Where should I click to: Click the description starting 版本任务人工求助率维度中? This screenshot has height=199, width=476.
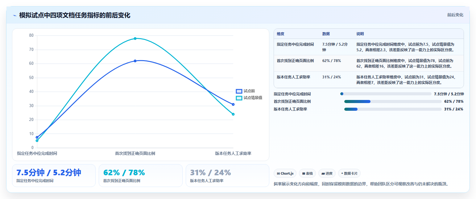[x=406, y=80]
